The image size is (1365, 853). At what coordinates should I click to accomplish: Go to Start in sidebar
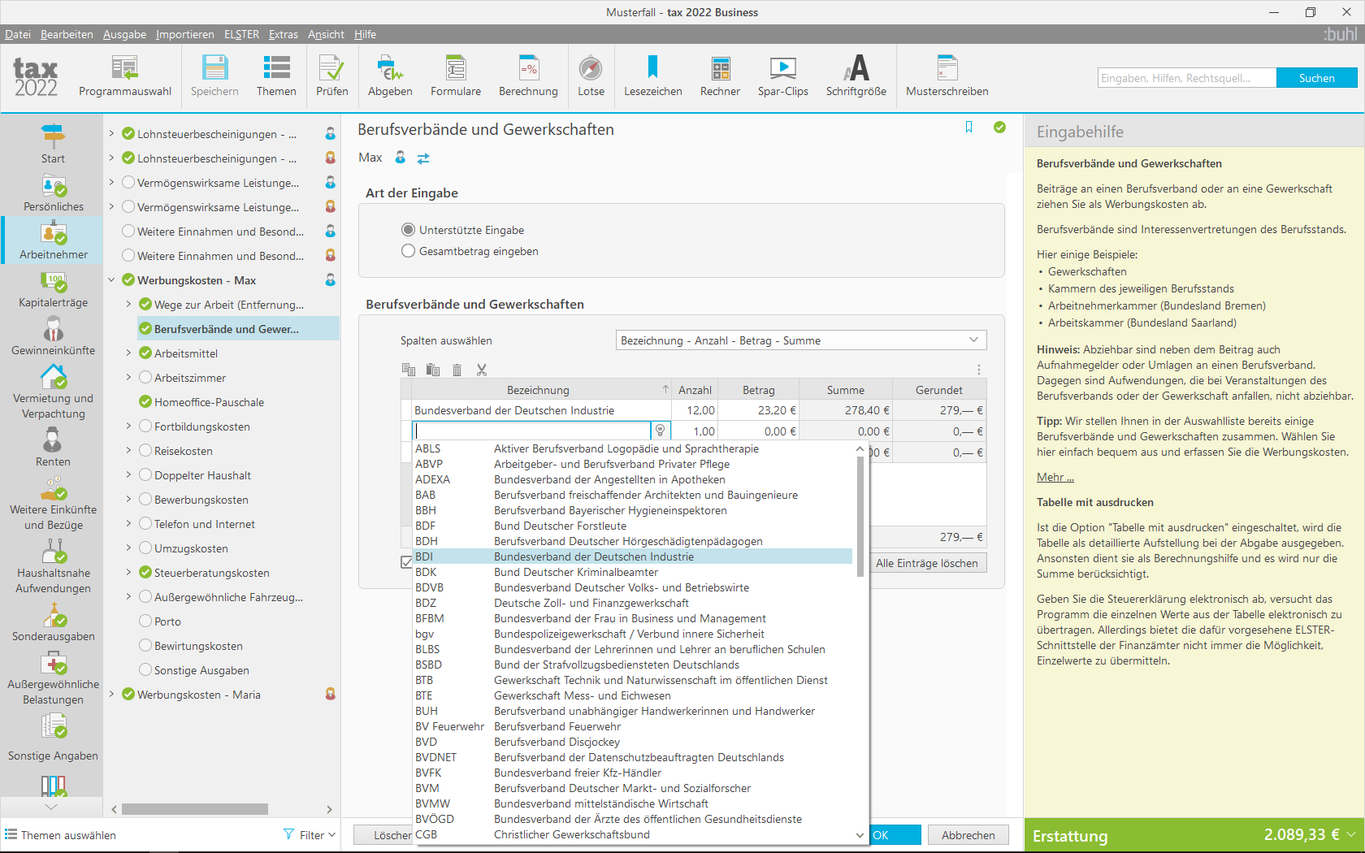[x=53, y=143]
